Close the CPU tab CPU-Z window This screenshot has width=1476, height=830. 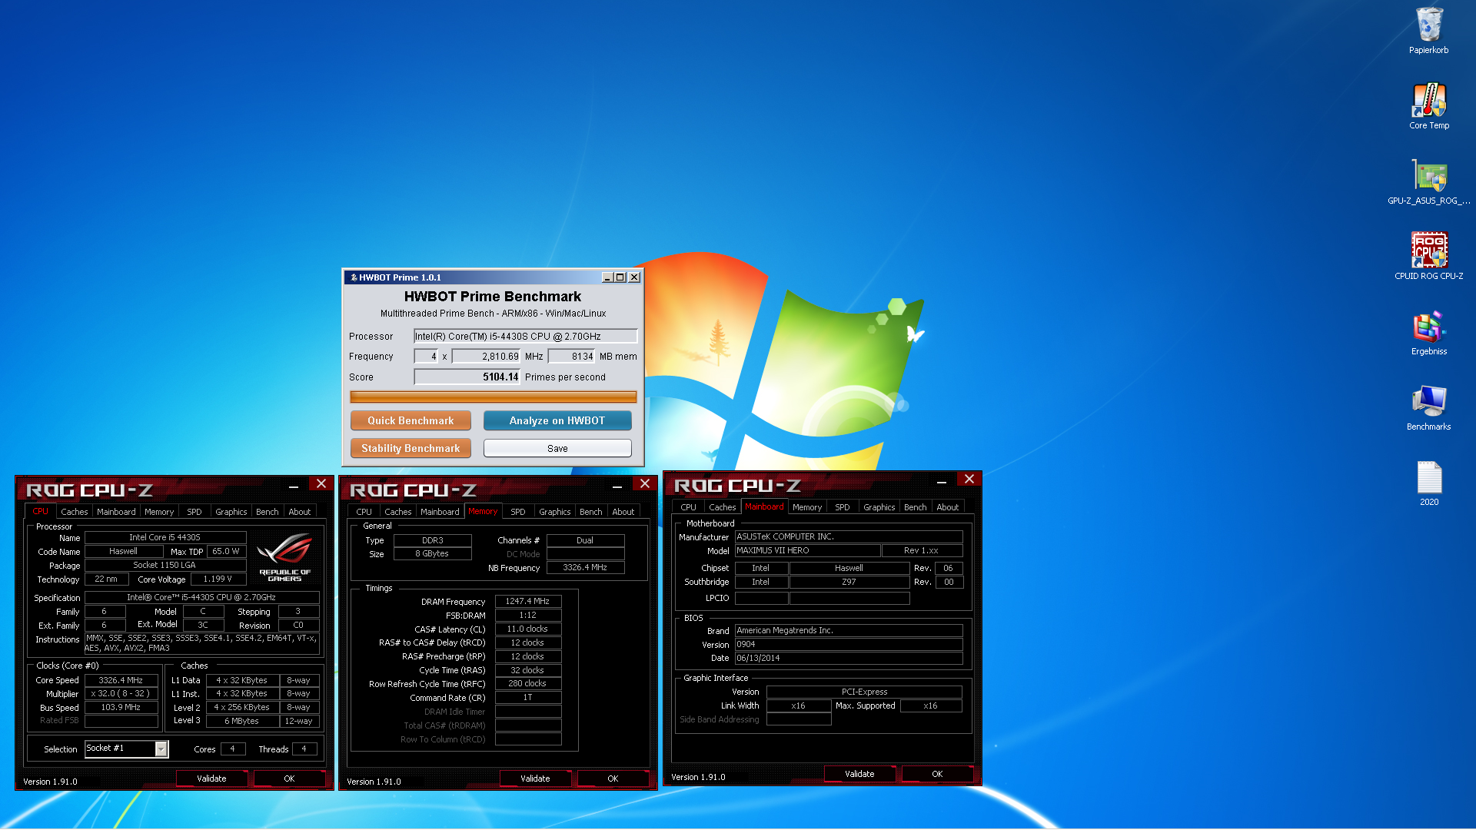(321, 483)
